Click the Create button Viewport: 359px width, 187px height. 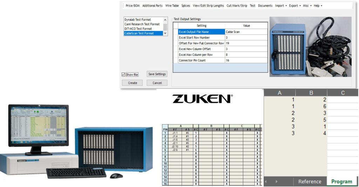(x=133, y=83)
